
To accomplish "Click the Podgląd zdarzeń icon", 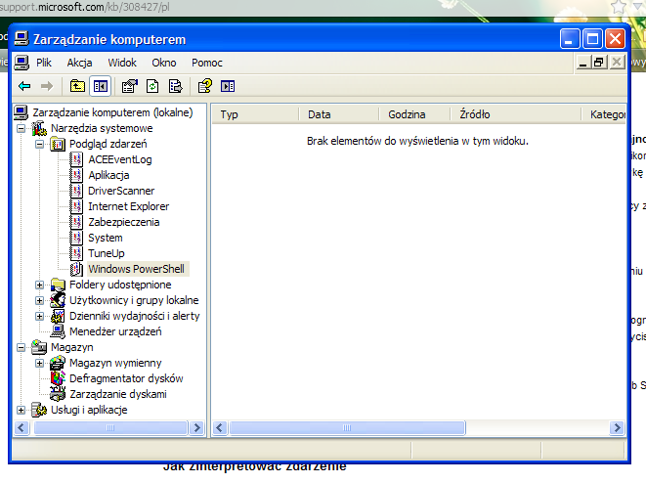I will [58, 145].
